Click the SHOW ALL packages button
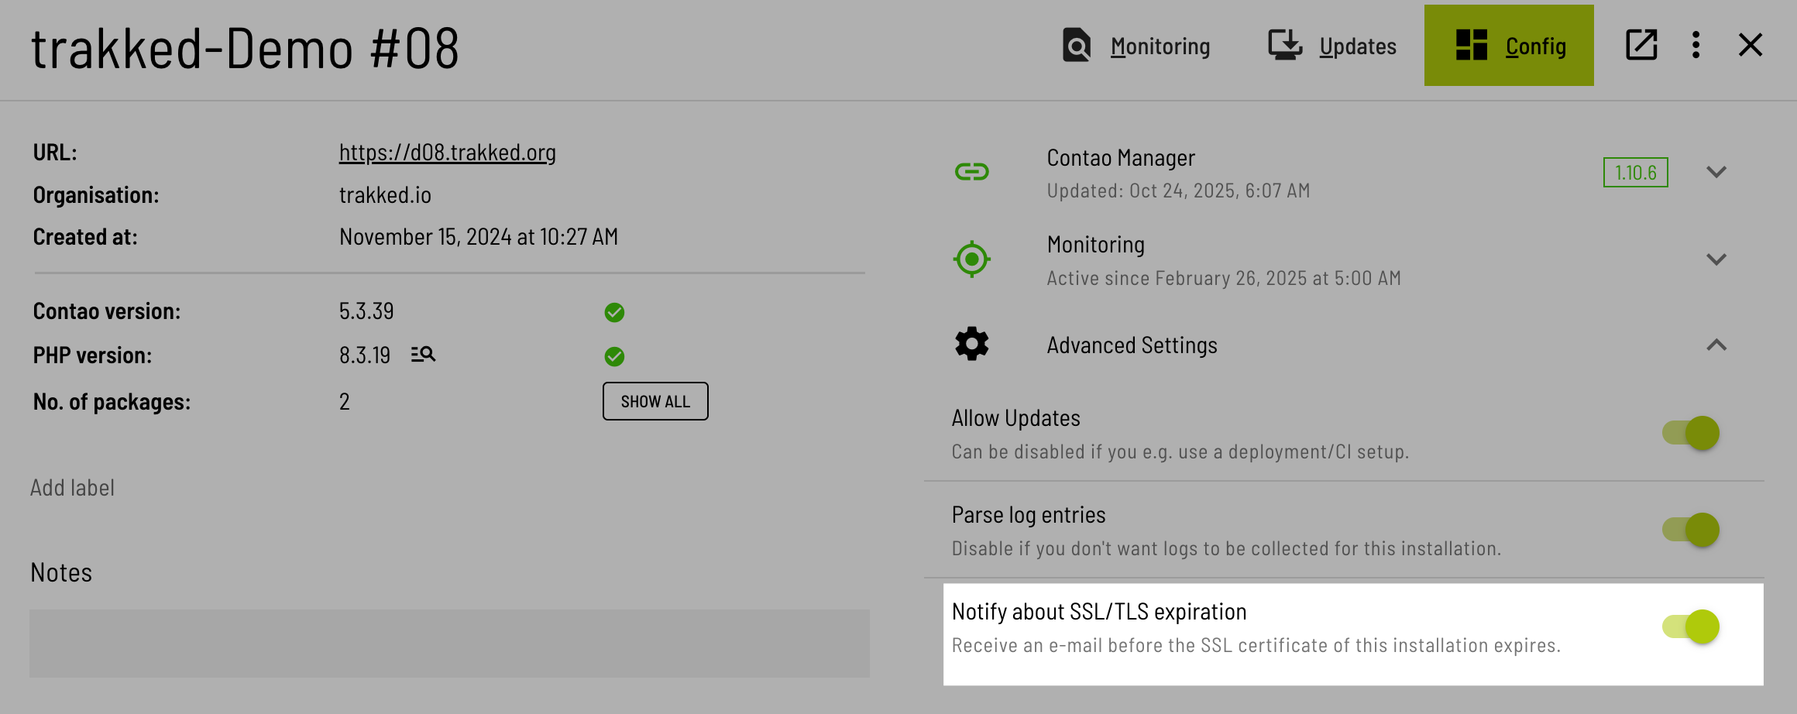1797x714 pixels. 655,401
